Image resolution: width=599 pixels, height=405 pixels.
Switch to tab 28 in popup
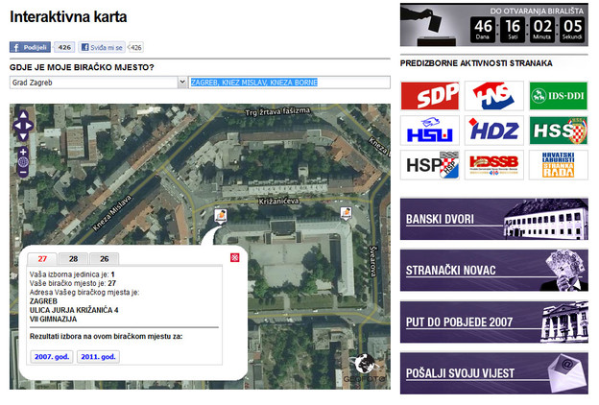[x=73, y=259]
